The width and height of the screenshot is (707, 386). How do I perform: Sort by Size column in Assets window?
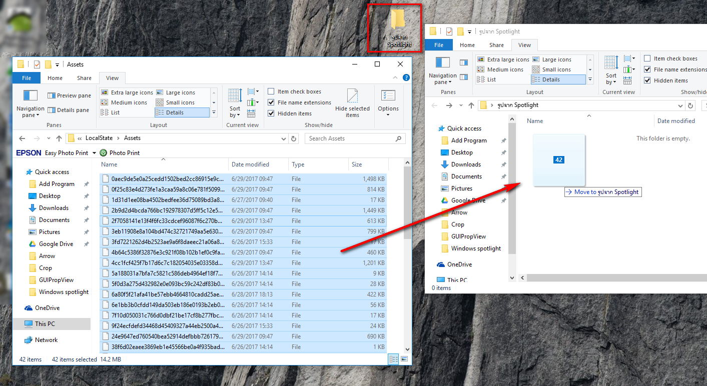click(368, 164)
